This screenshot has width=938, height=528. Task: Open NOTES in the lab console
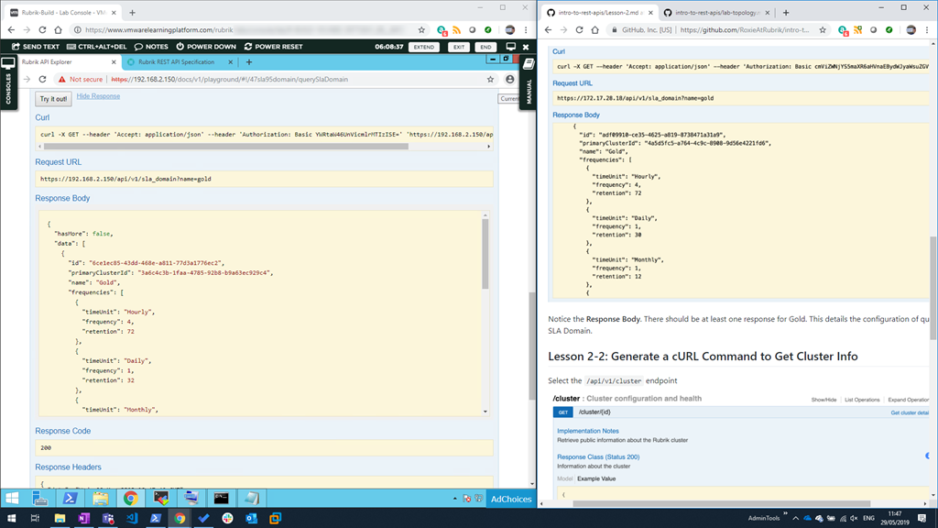[x=151, y=47]
